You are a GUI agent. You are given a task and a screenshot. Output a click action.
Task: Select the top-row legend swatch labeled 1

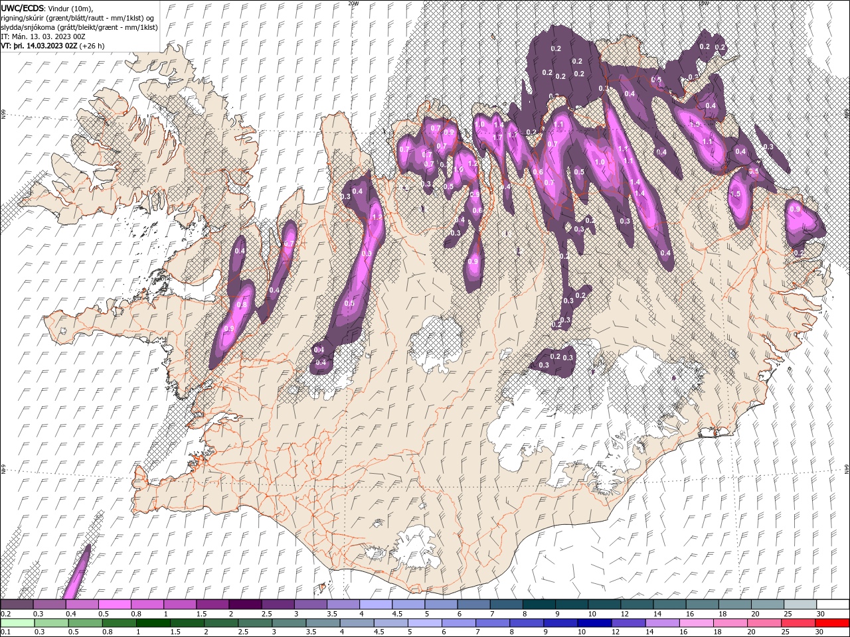pos(179,604)
